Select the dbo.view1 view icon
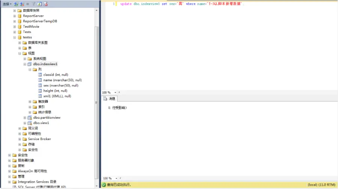 30,123
